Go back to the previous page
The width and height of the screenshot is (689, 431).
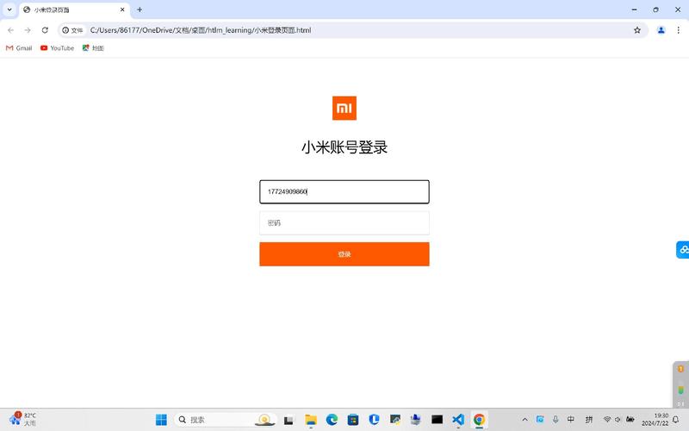[x=10, y=30]
